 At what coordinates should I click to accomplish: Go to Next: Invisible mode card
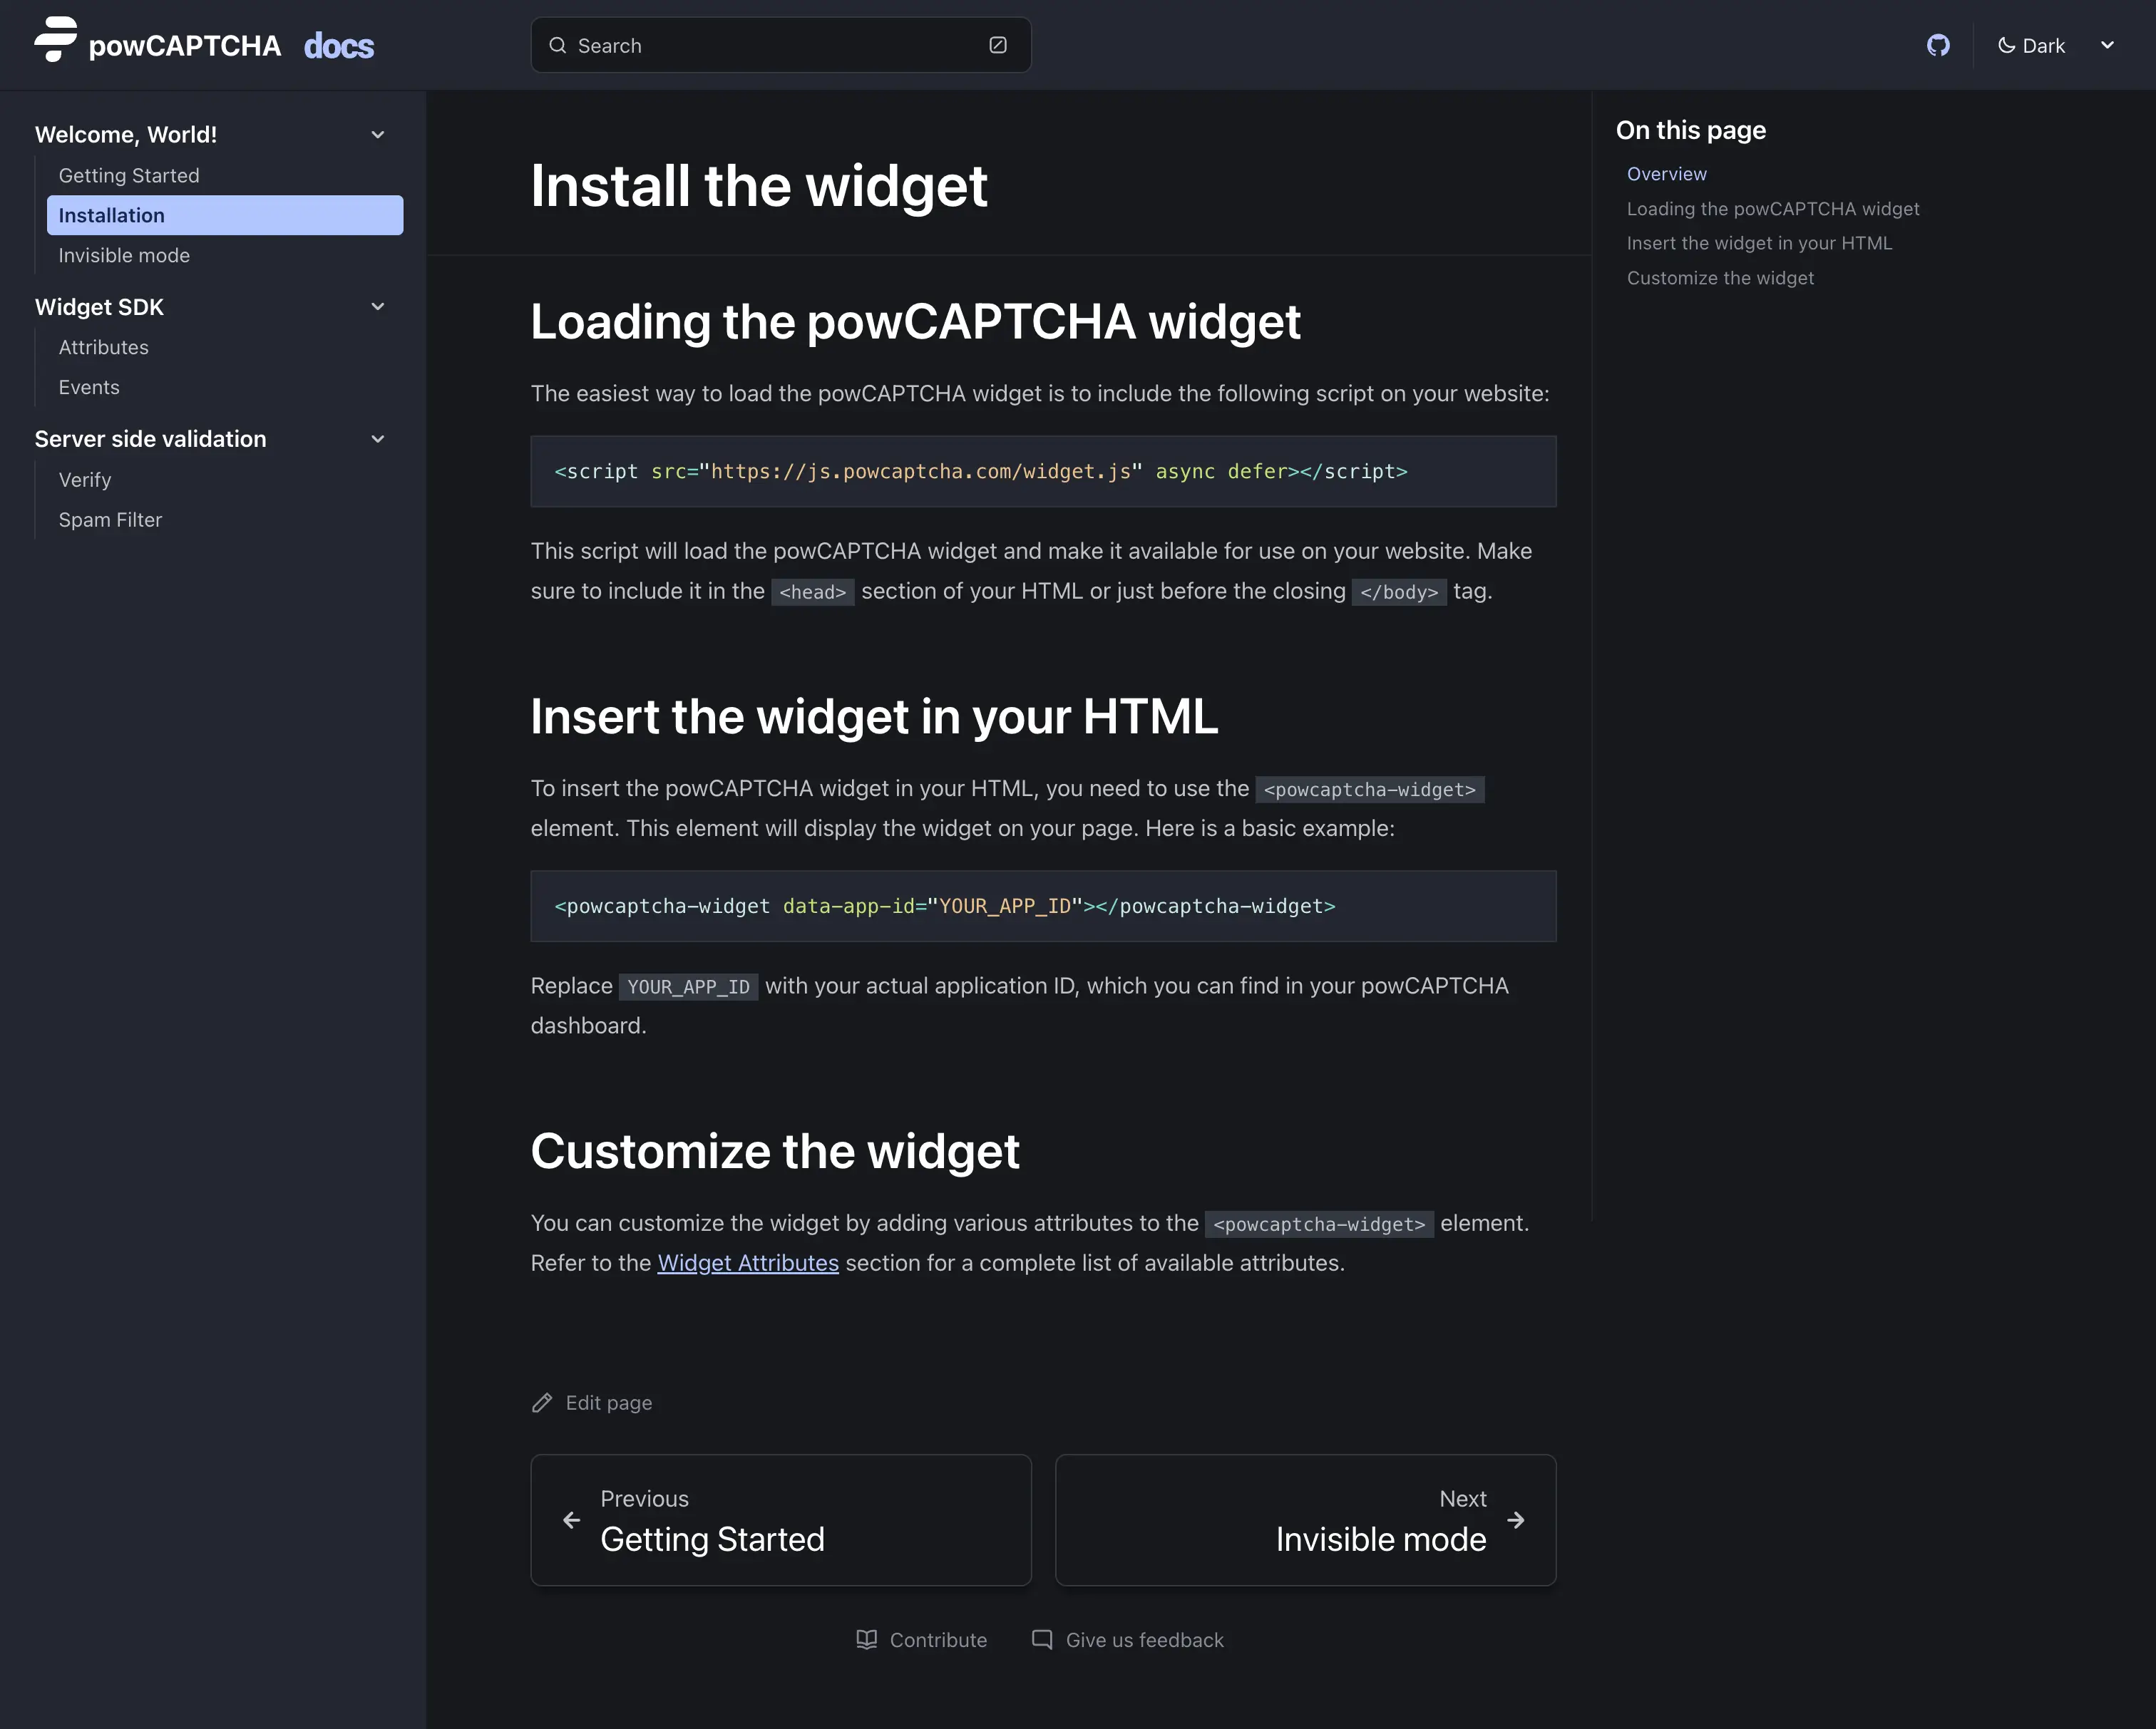1306,1519
